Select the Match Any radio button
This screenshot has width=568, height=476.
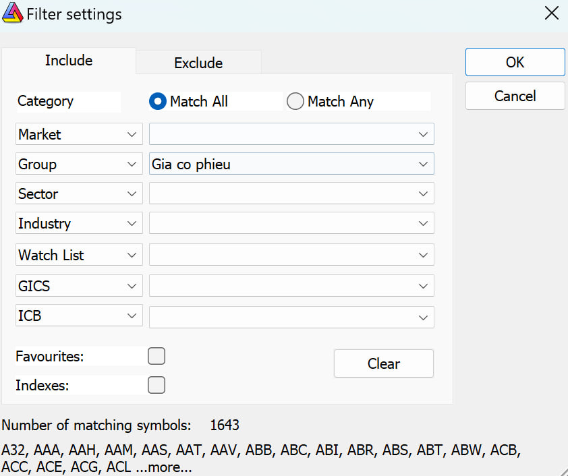pos(295,102)
